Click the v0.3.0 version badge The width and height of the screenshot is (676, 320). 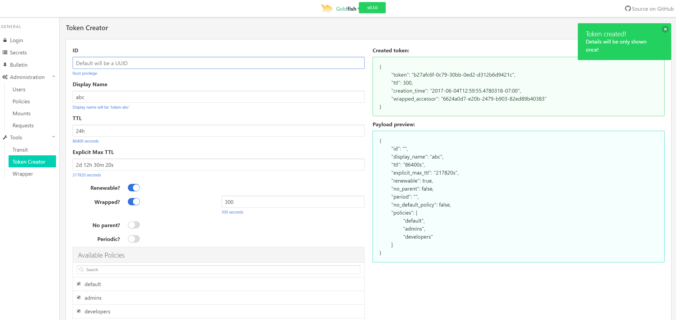tap(372, 8)
